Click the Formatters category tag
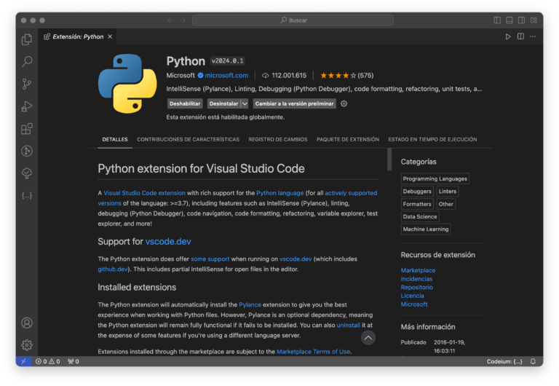 click(417, 204)
